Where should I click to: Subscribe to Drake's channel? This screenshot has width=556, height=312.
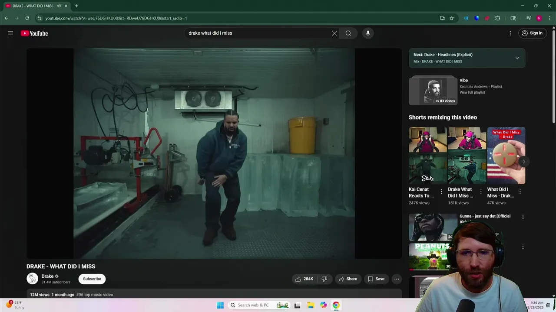click(x=92, y=279)
